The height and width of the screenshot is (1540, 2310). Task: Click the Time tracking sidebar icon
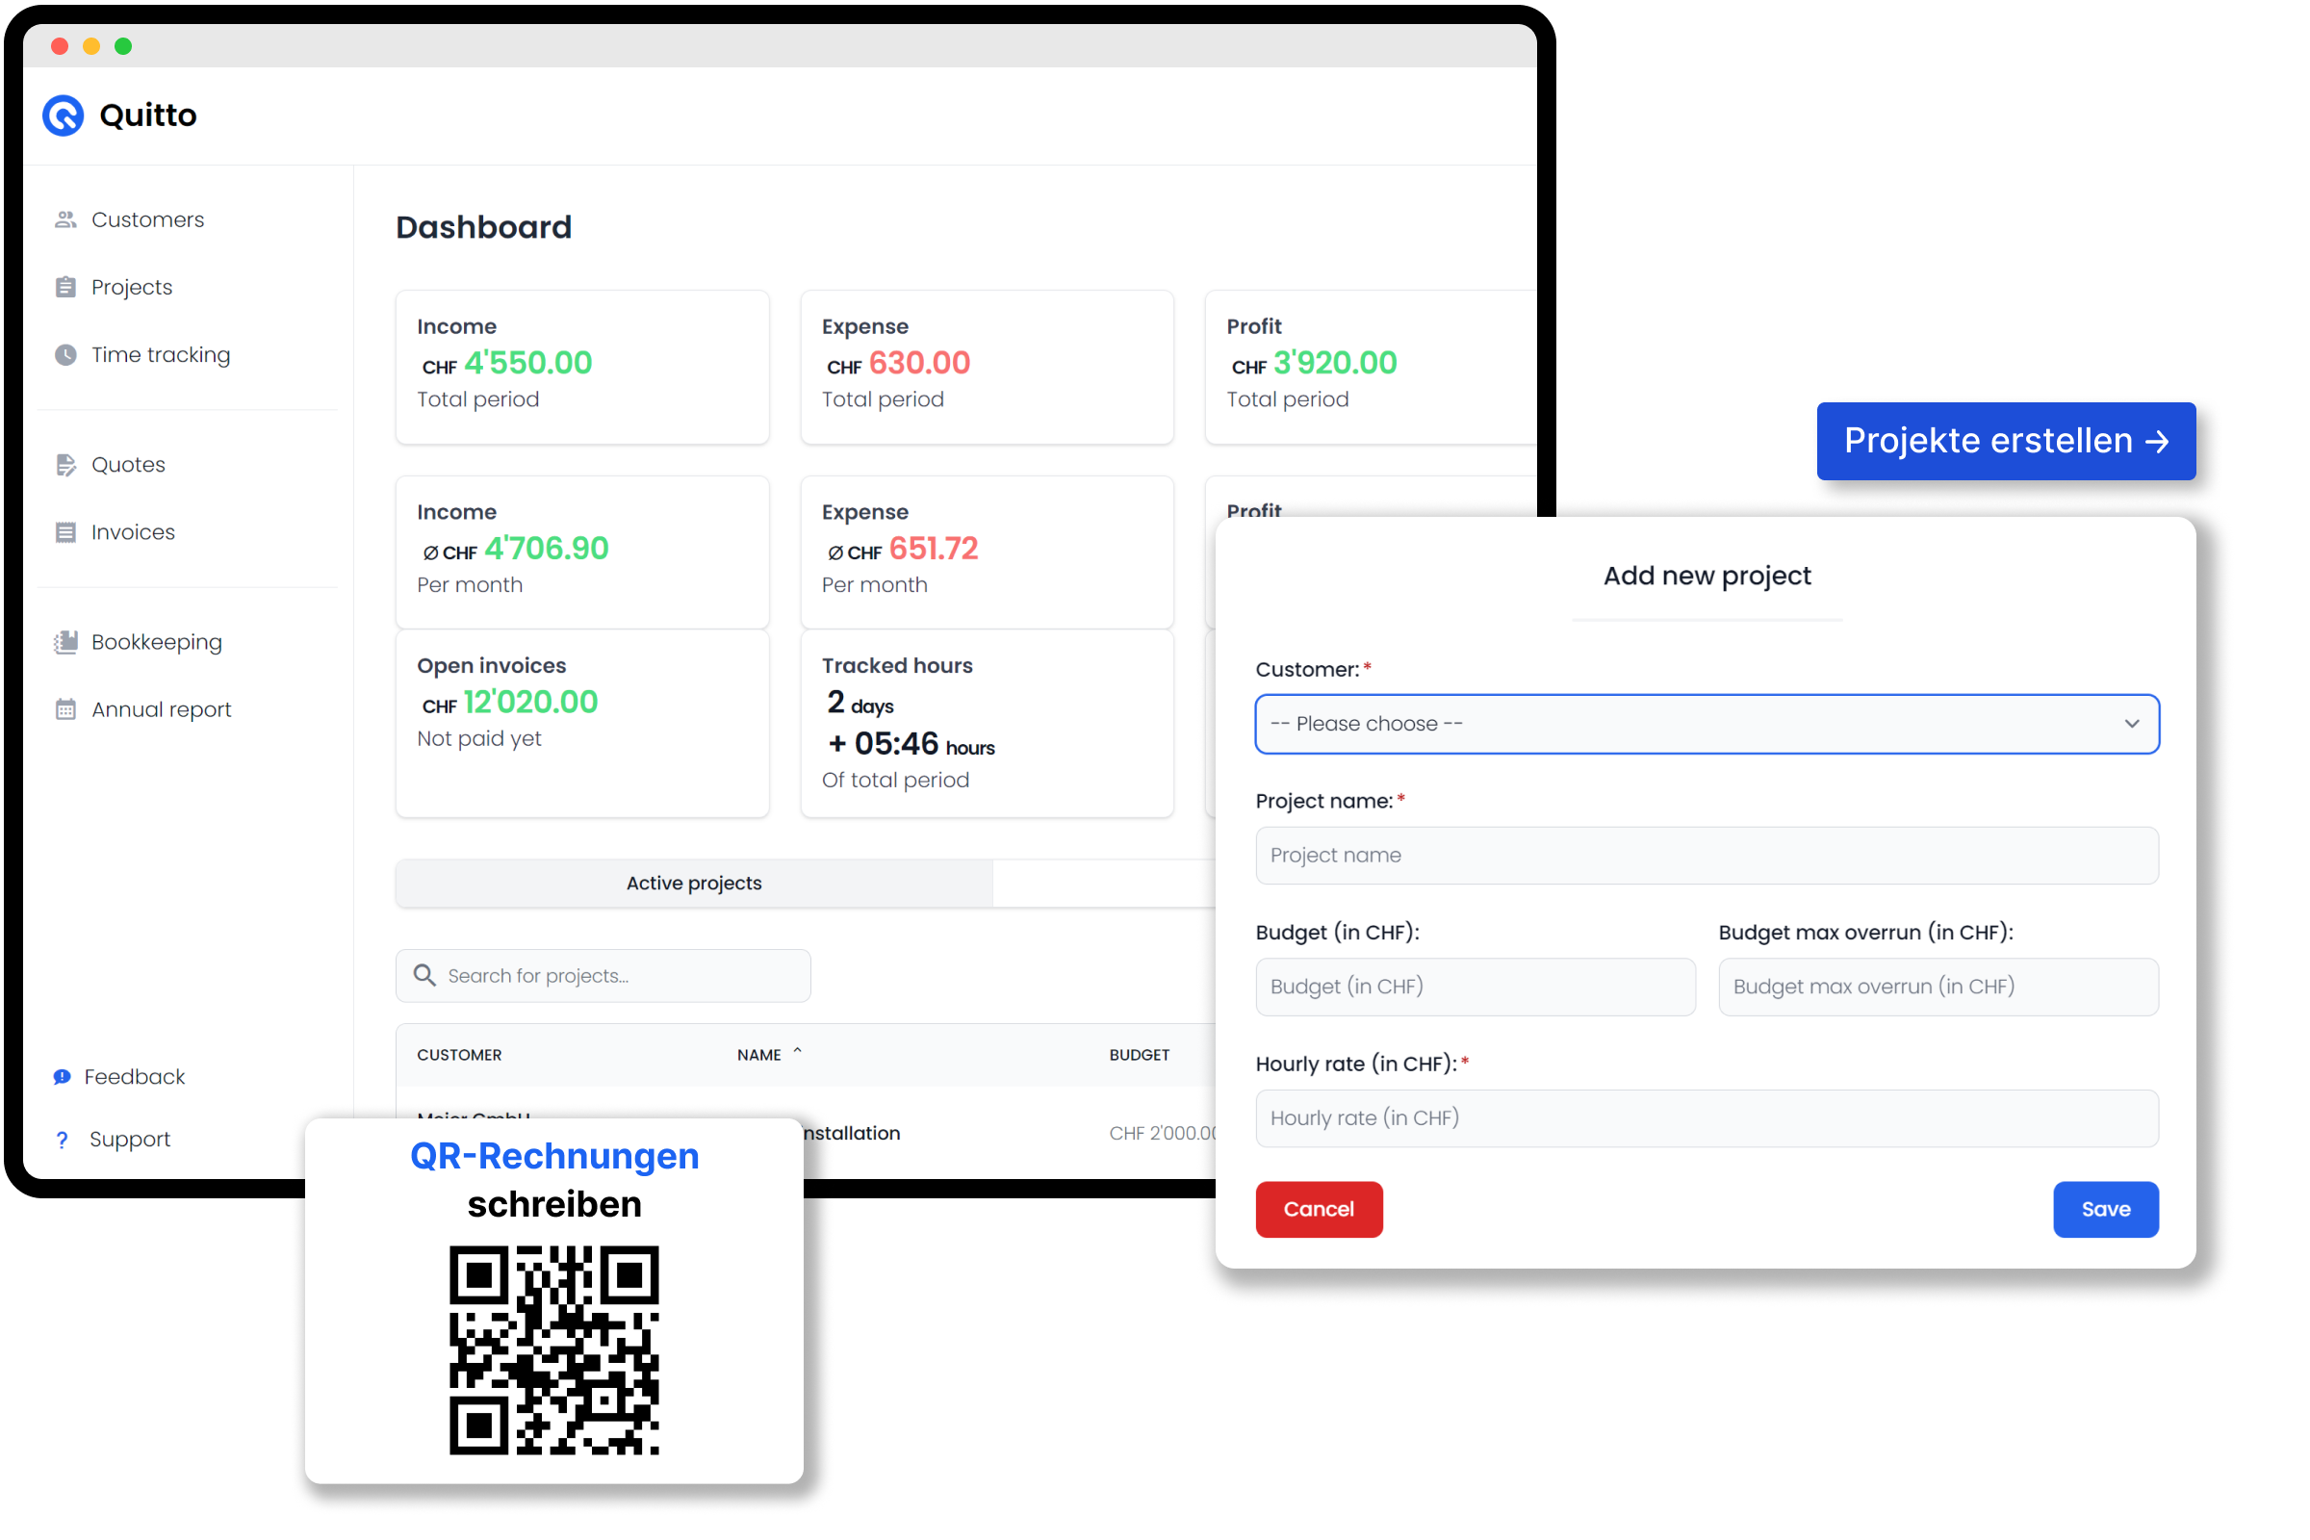pyautogui.click(x=65, y=354)
